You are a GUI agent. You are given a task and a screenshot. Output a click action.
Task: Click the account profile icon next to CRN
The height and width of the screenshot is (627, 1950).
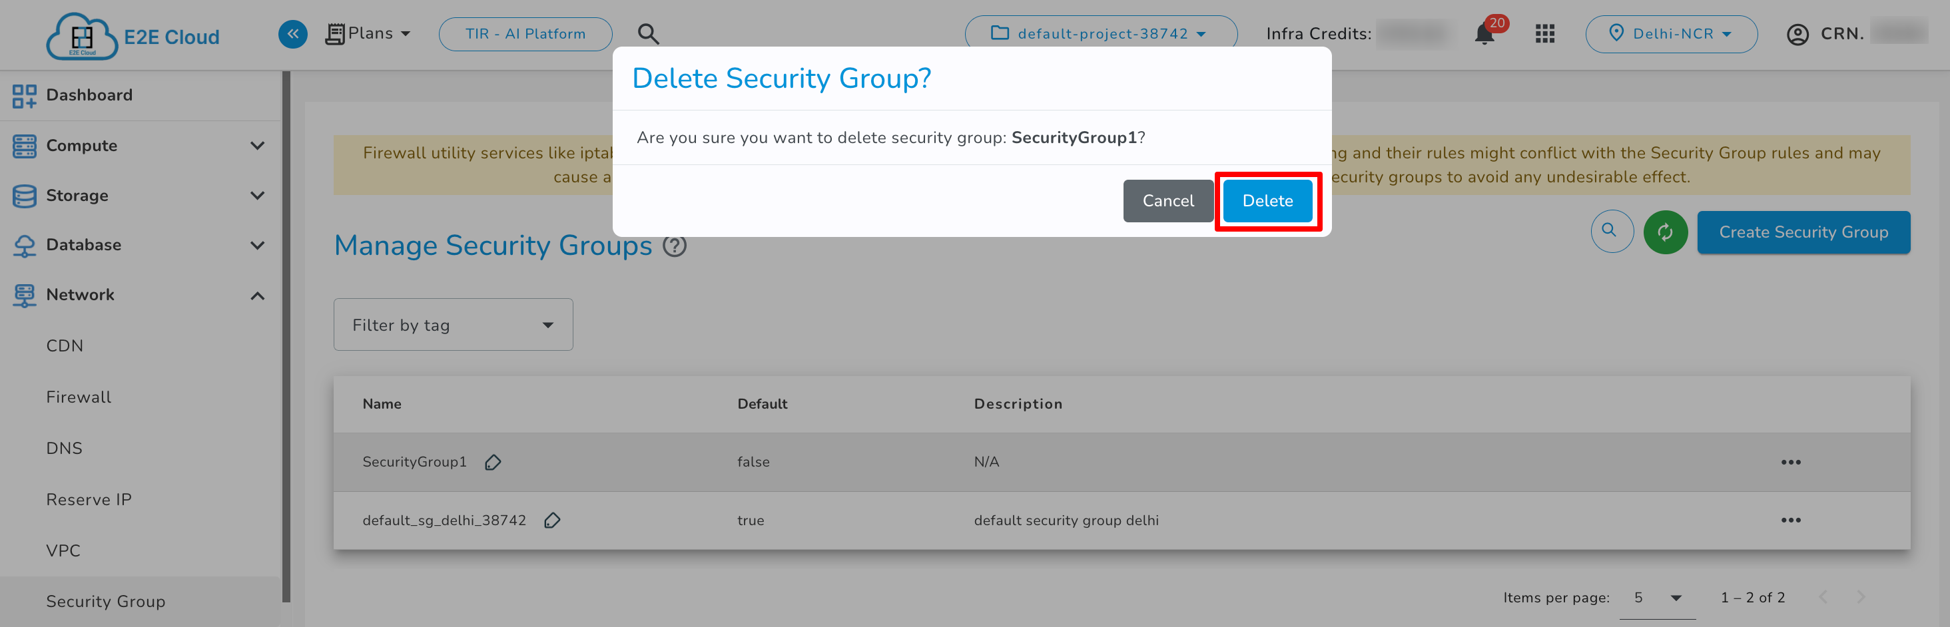(x=1797, y=33)
